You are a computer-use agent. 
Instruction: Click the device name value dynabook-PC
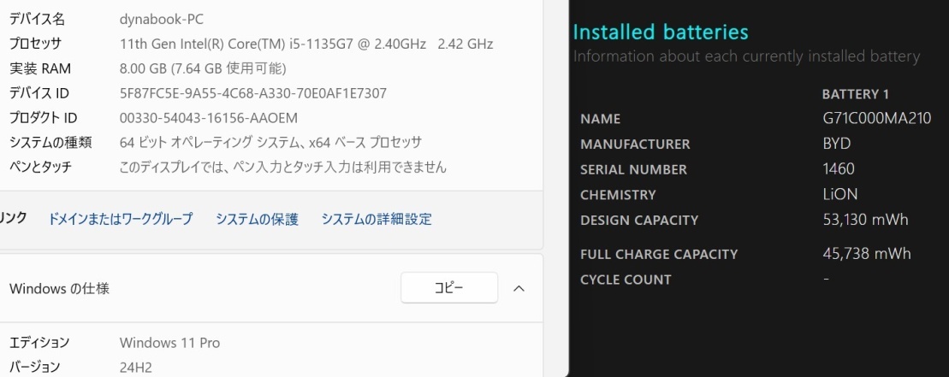click(162, 20)
